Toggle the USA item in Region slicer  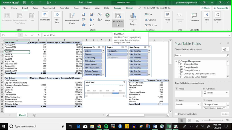pyautogui.click(x=117, y=54)
